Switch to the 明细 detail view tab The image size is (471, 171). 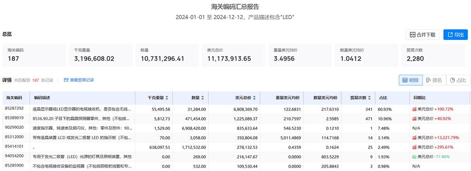[410, 80]
